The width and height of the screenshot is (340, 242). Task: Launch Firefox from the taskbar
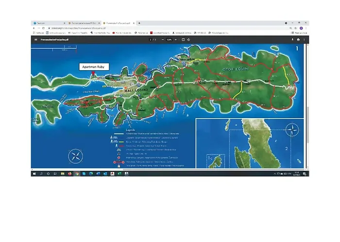coord(69,173)
